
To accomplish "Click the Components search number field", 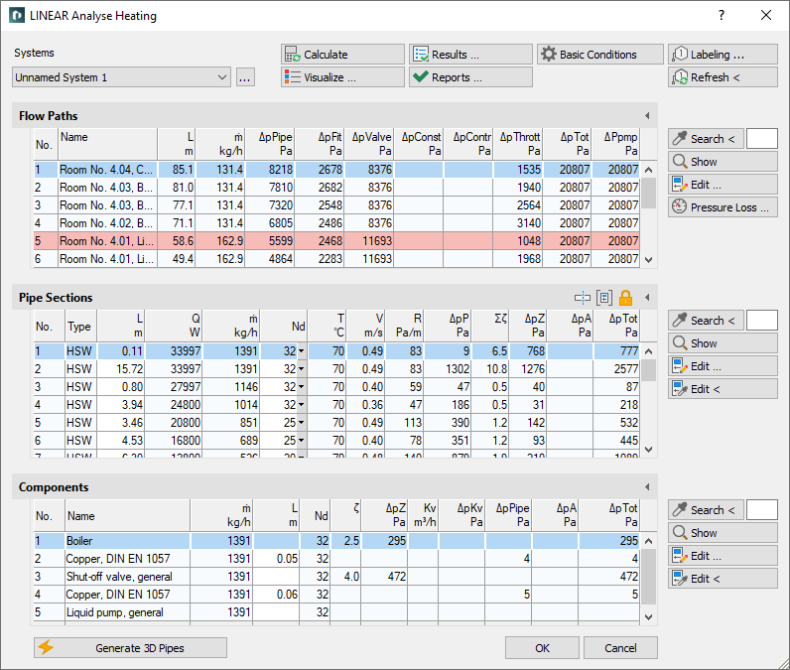I will coord(762,510).
